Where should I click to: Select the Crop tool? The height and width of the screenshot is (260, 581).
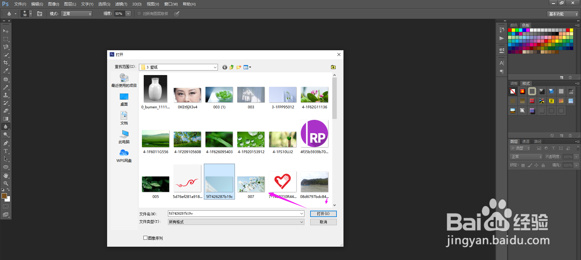click(6, 63)
